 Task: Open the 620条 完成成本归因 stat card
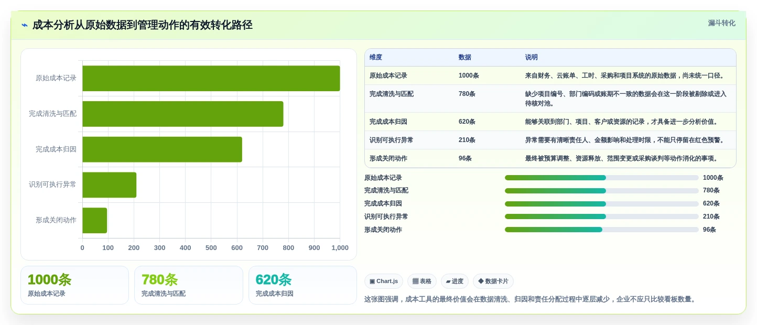302,285
